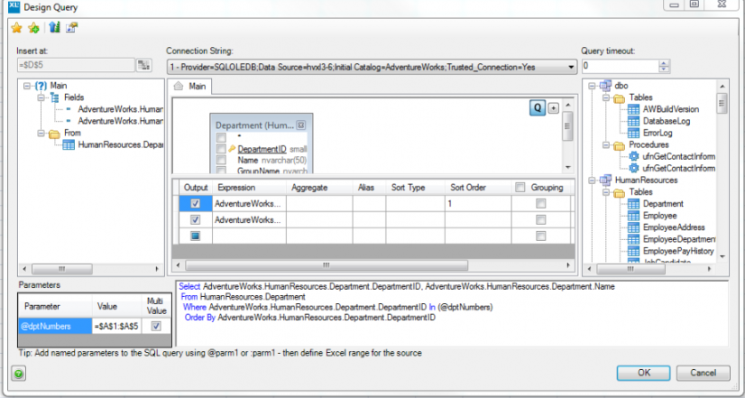Click the range picker icon beside Insert at
Image resolution: width=745 pixels, height=398 pixels.
(x=143, y=66)
